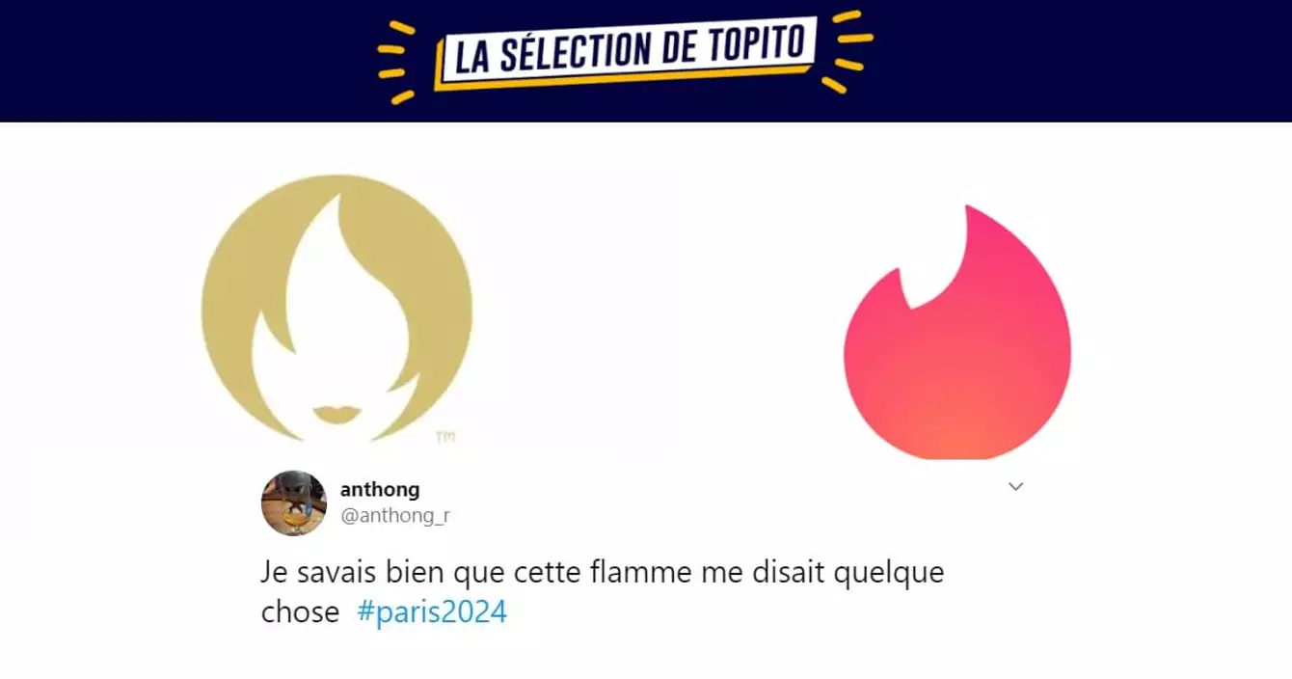This screenshot has height=679, width=1292.
Task: Click the anthong display name
Action: pos(380,490)
